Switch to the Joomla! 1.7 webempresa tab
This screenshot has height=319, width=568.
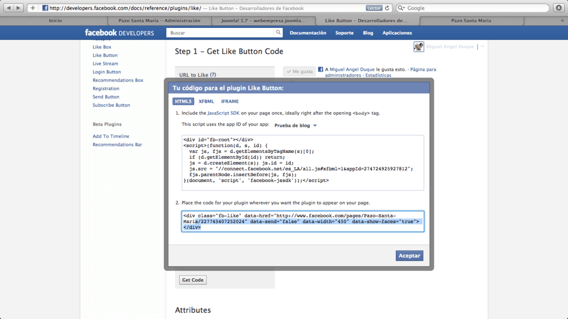coord(263,21)
